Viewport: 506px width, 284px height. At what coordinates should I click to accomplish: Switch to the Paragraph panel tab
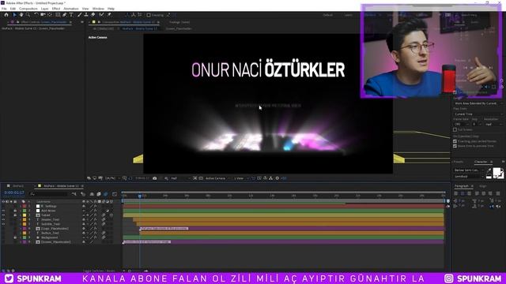tap(462, 186)
